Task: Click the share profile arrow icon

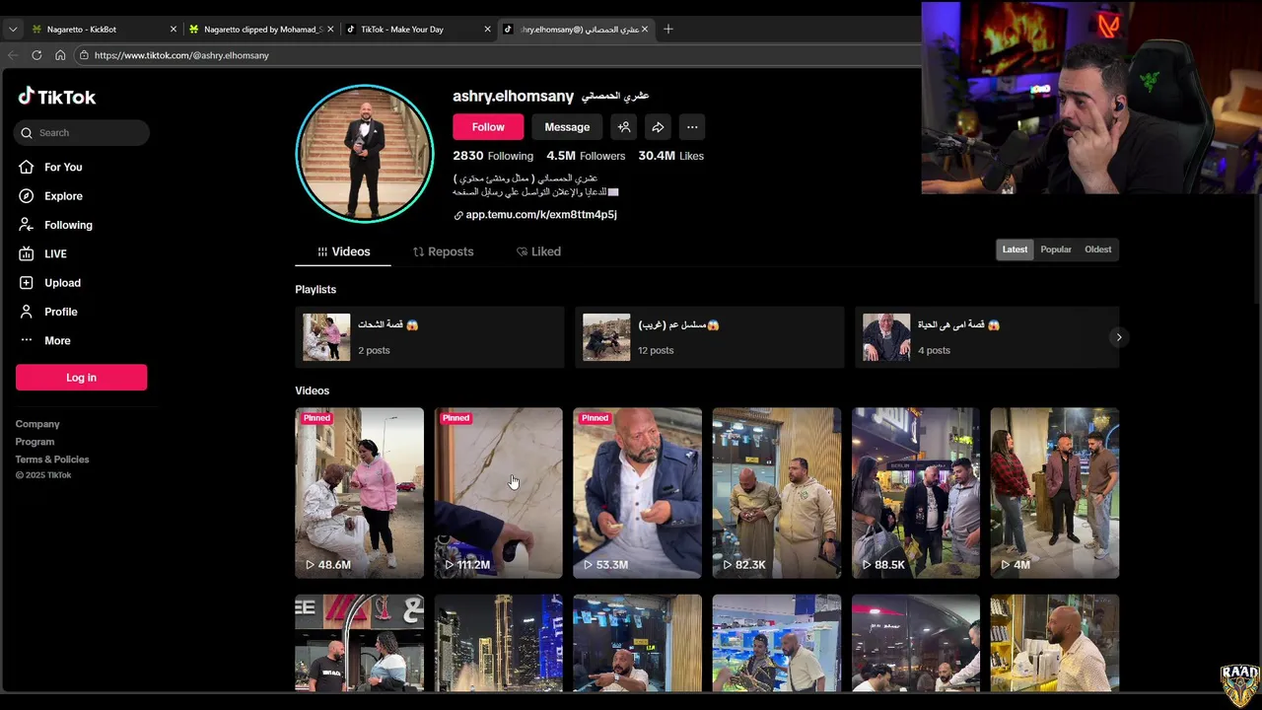Action: coord(658,127)
